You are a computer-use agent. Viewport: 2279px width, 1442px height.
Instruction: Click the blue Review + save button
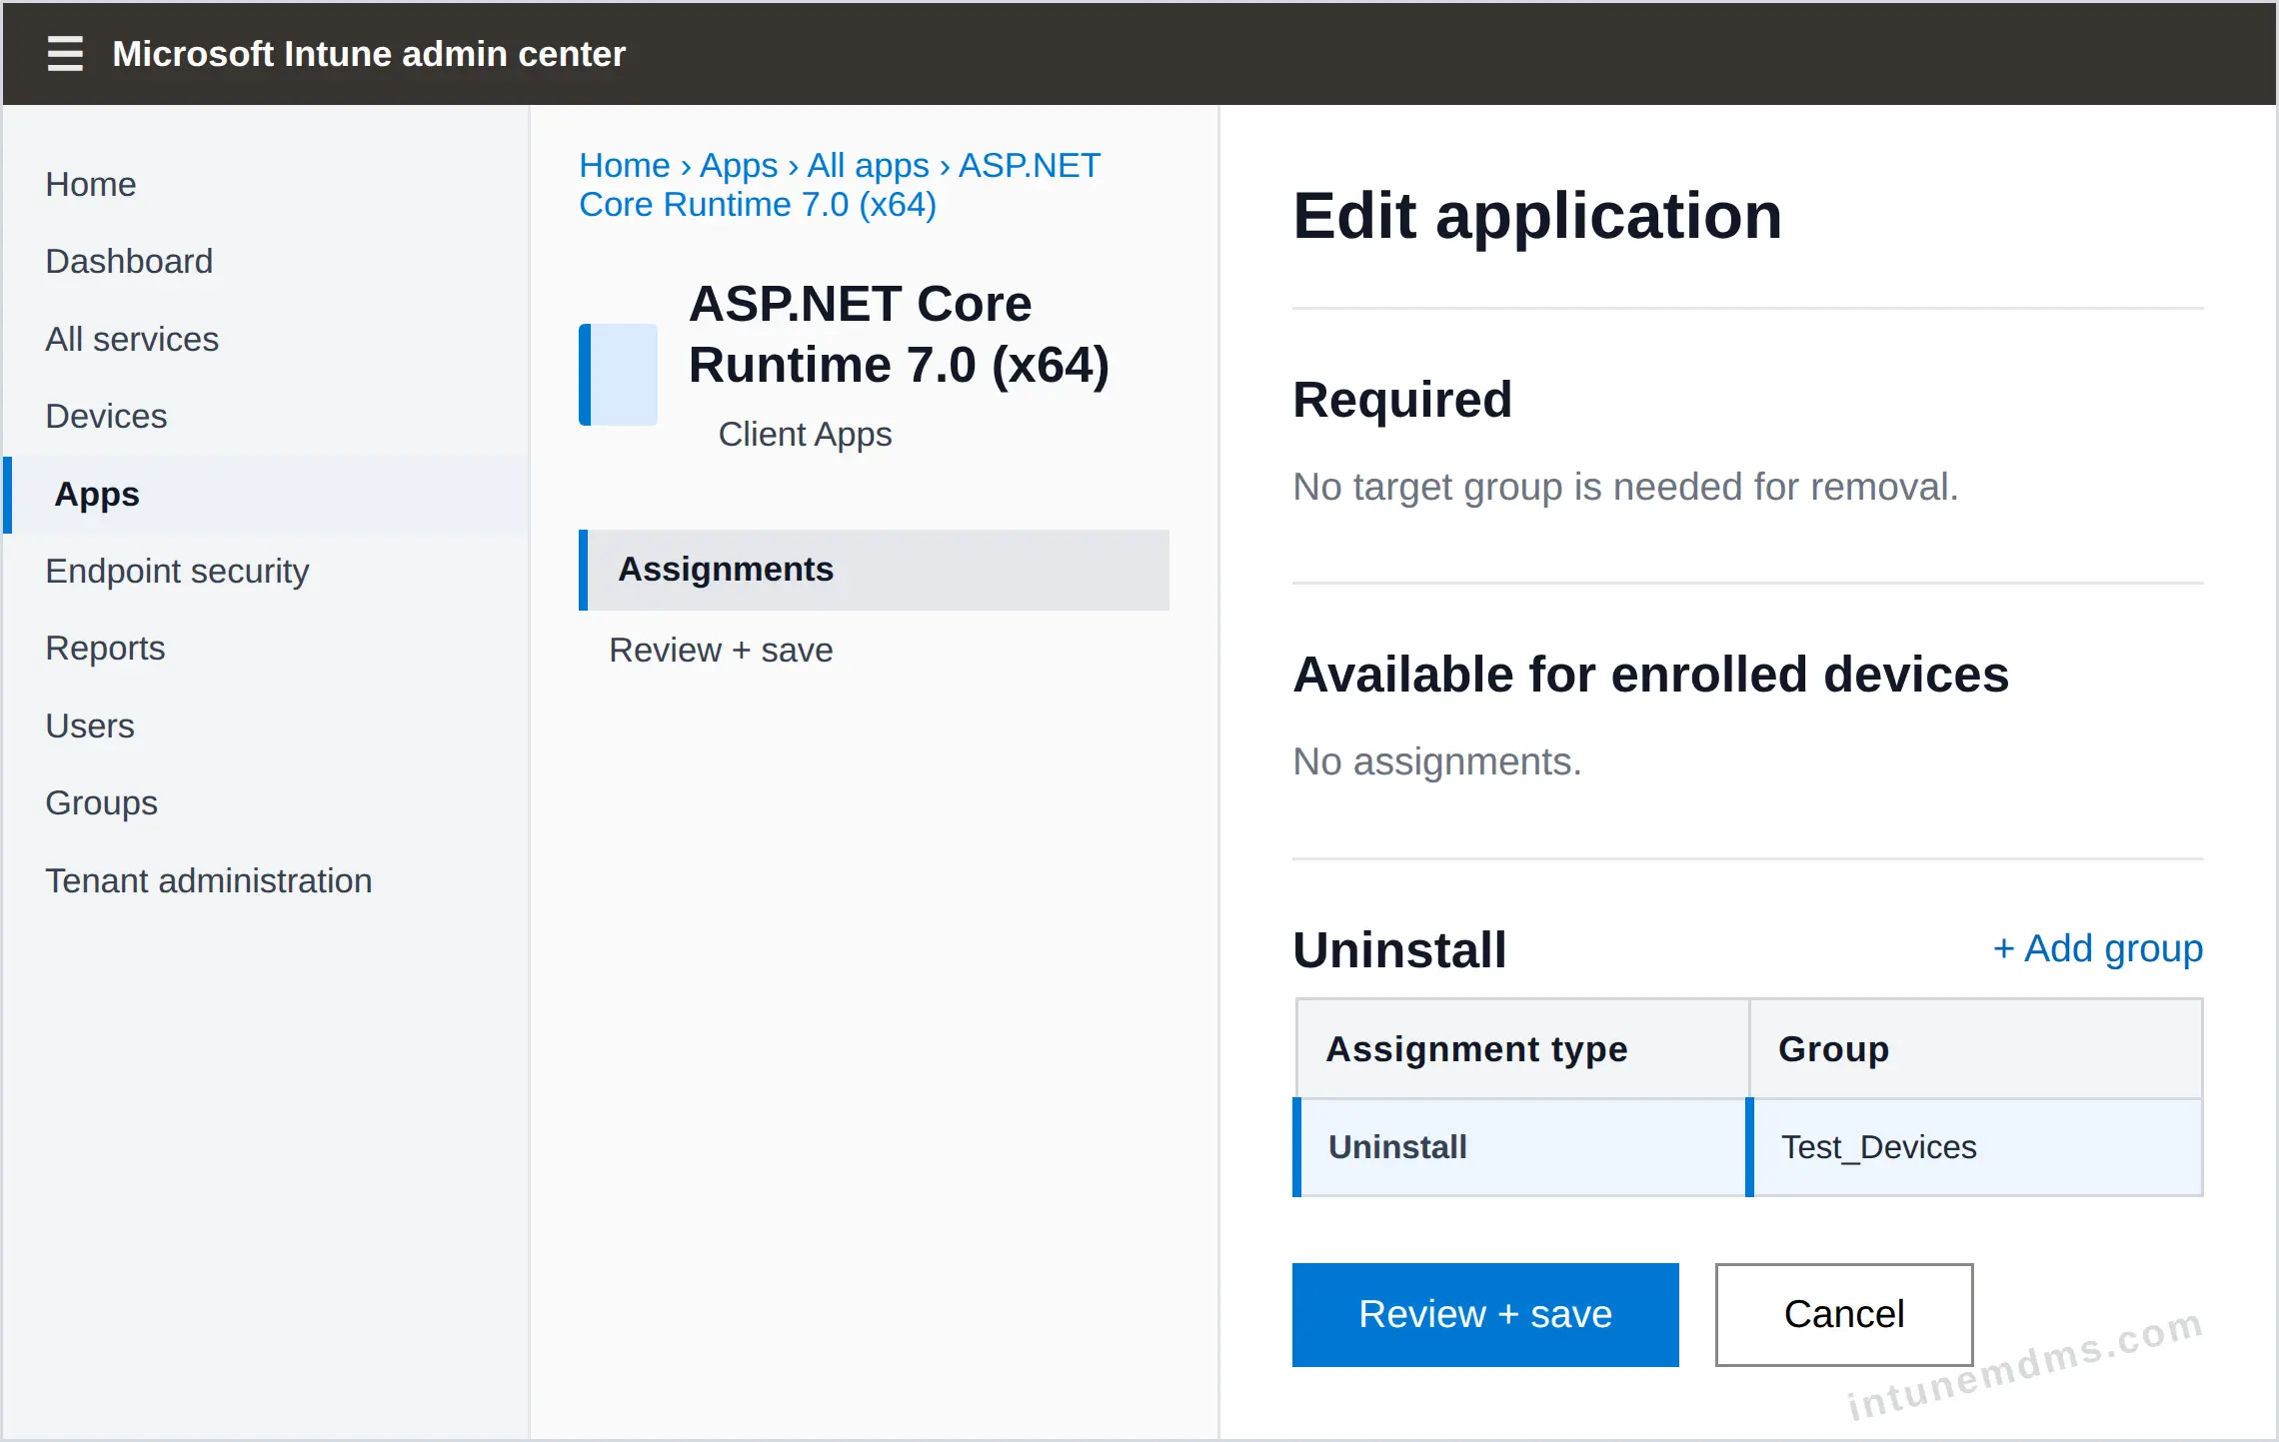click(1485, 1315)
